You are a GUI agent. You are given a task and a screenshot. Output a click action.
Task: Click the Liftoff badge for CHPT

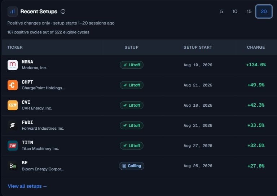[x=132, y=85]
